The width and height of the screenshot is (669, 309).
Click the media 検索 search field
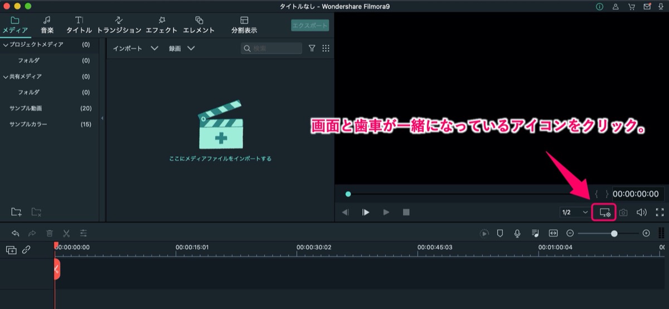tap(272, 49)
